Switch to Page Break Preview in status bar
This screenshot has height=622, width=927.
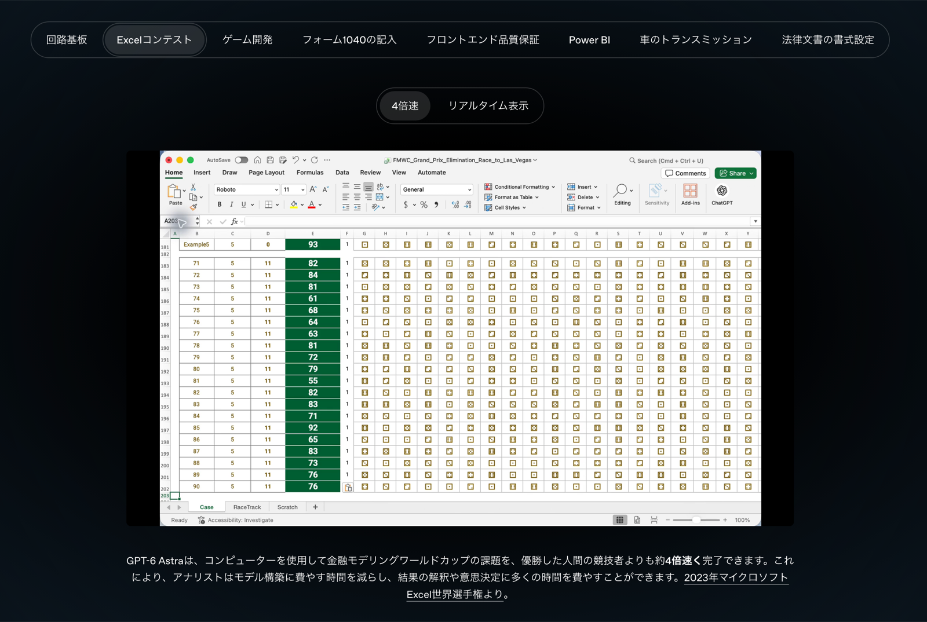pos(654,520)
